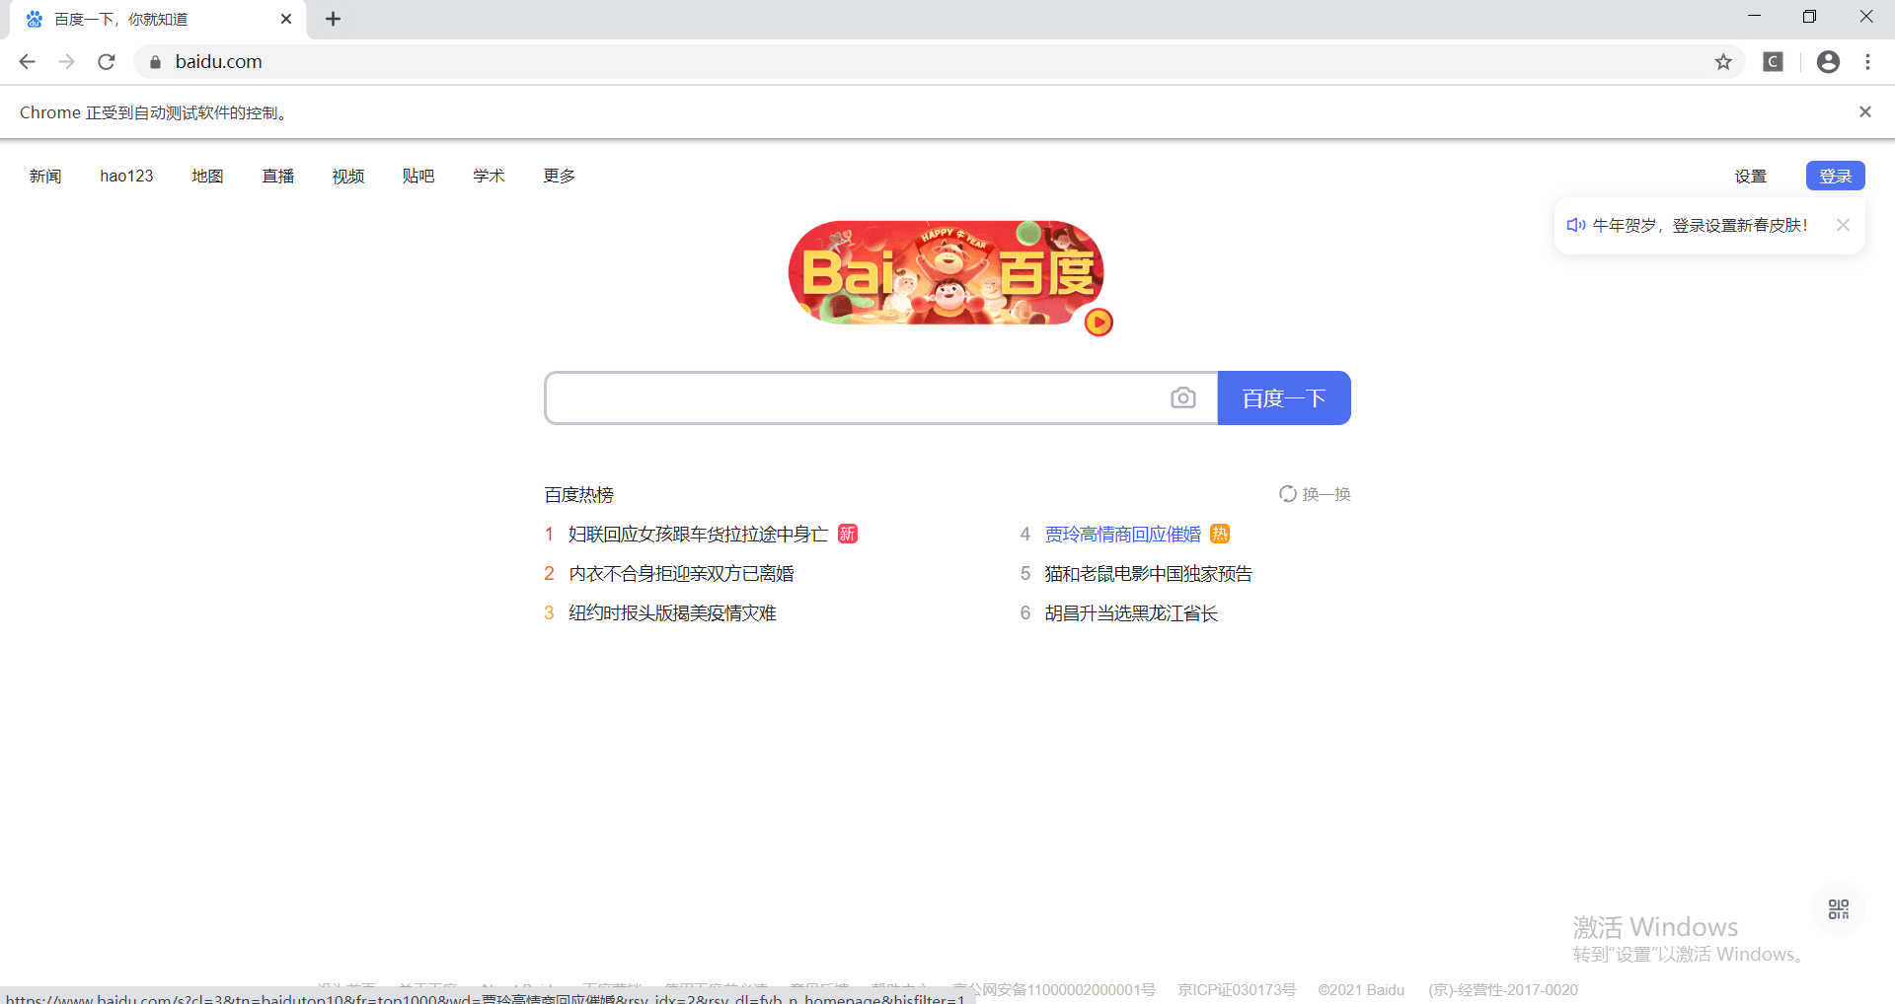Image resolution: width=1895 pixels, height=1004 pixels.
Task: Open the 视频 navigation link
Action: (x=348, y=176)
